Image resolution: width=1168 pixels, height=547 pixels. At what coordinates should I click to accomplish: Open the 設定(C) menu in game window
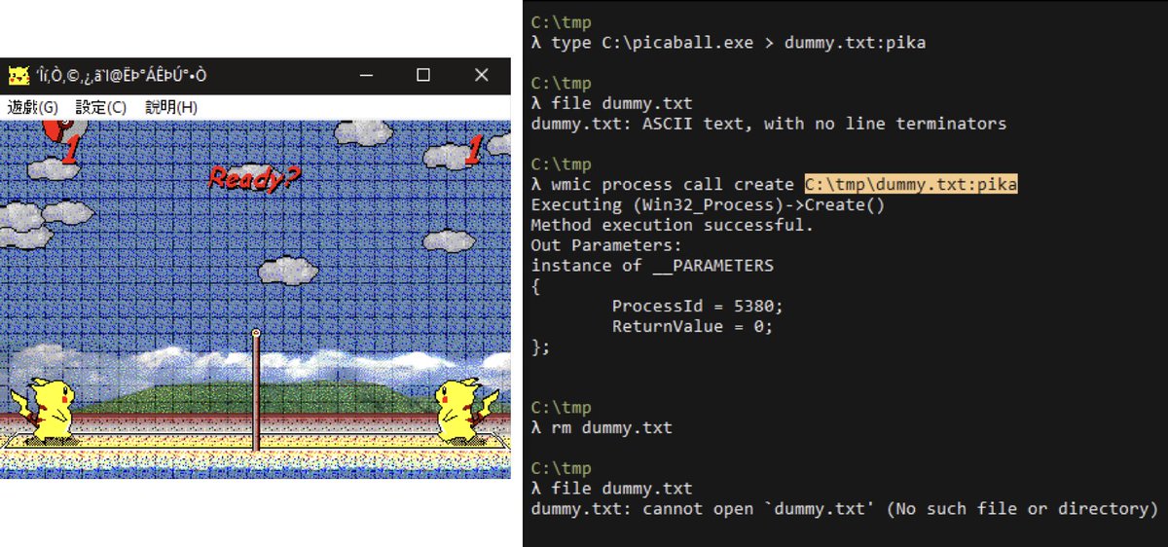[x=101, y=107]
